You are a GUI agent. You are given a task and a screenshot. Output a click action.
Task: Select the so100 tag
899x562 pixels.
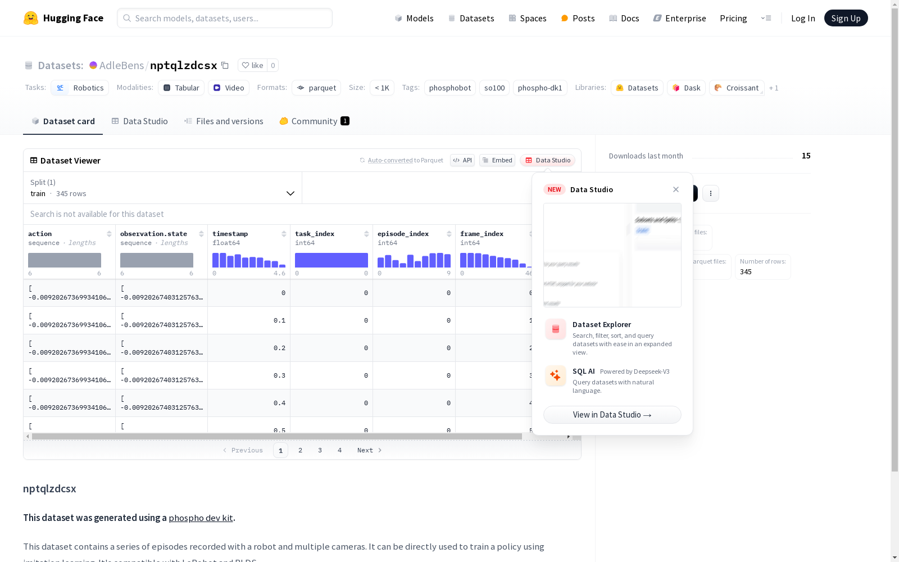(494, 88)
